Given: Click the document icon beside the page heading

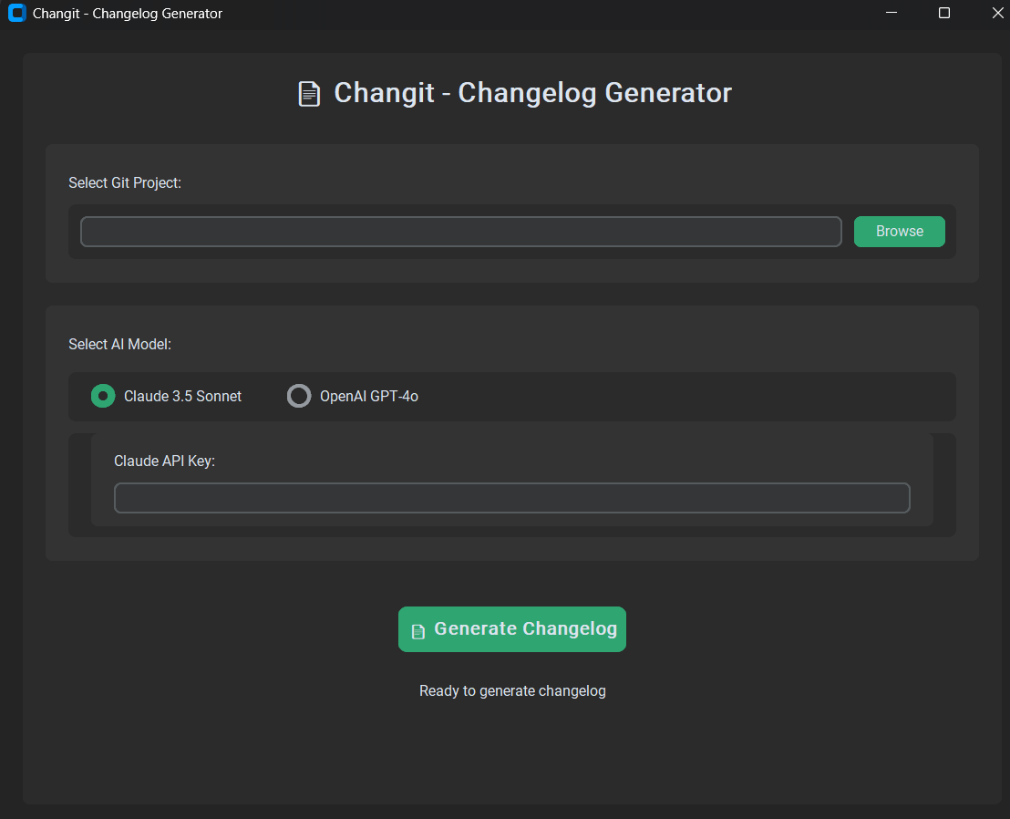Looking at the screenshot, I should 309,92.
